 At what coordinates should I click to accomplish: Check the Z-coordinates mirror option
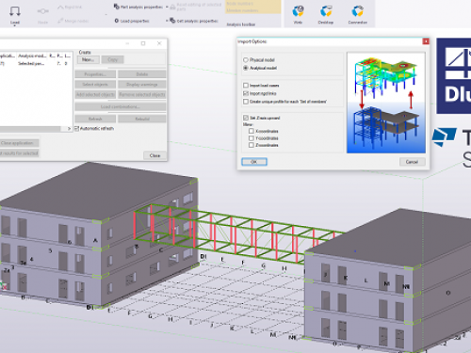[252, 145]
